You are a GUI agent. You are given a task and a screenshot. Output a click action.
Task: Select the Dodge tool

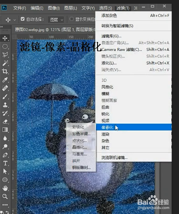pyautogui.click(x=5, y=146)
